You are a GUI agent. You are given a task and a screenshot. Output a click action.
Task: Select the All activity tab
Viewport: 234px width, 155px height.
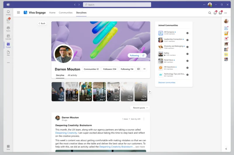72,75
